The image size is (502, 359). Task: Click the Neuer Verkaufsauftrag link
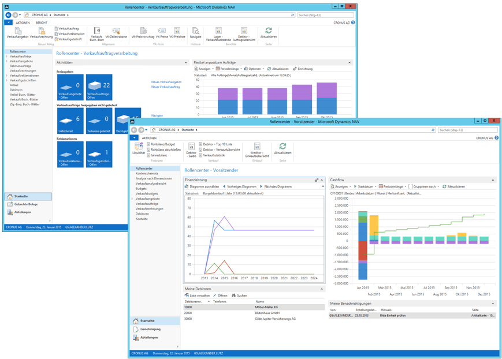[166, 87]
